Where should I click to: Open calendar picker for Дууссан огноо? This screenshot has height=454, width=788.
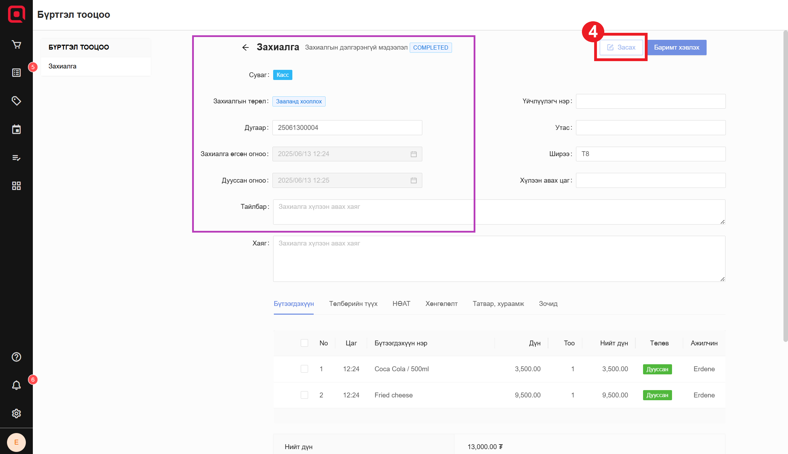point(414,181)
